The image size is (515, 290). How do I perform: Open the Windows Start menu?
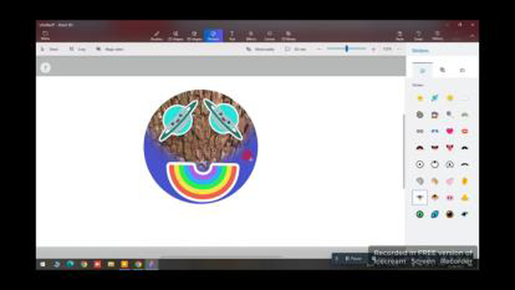pos(43,264)
